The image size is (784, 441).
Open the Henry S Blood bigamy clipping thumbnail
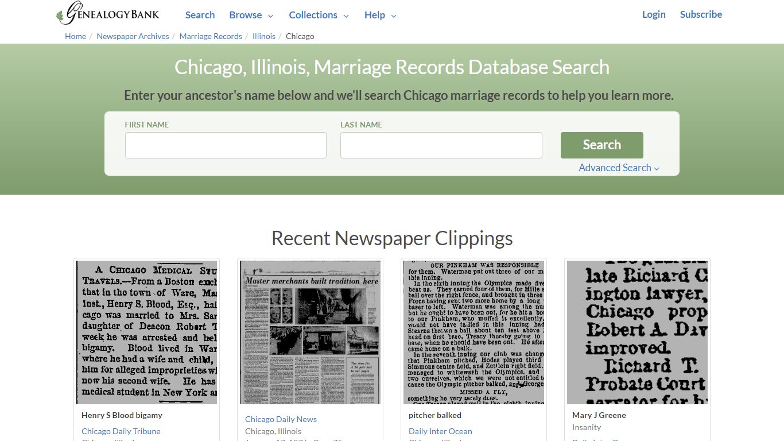click(147, 332)
